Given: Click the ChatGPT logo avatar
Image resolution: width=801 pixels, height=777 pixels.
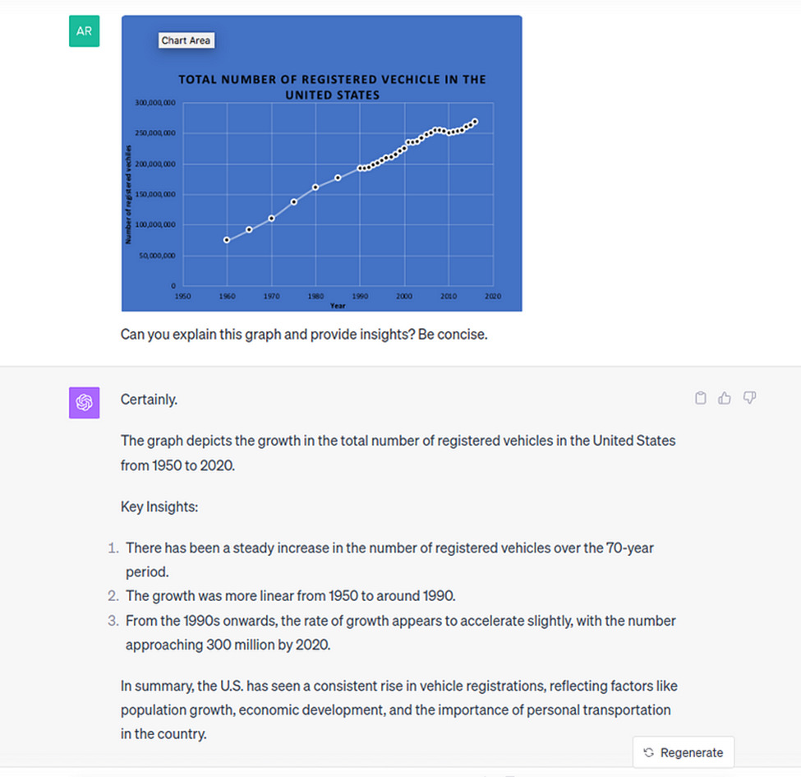Looking at the screenshot, I should pyautogui.click(x=83, y=403).
